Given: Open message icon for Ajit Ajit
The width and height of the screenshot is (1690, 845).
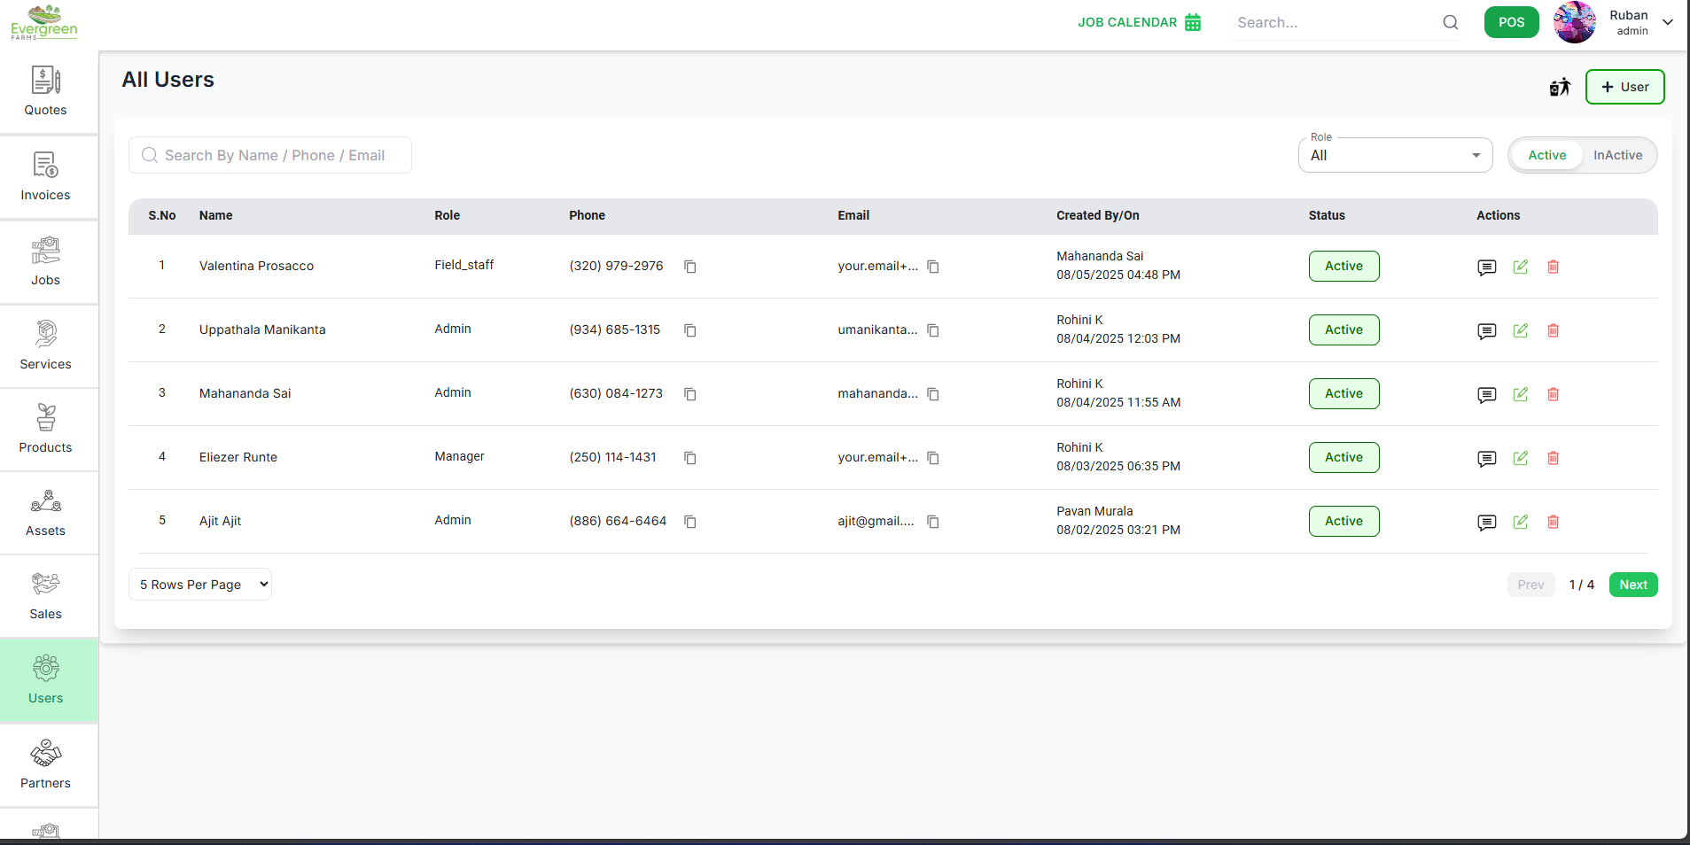Looking at the screenshot, I should coord(1487,522).
